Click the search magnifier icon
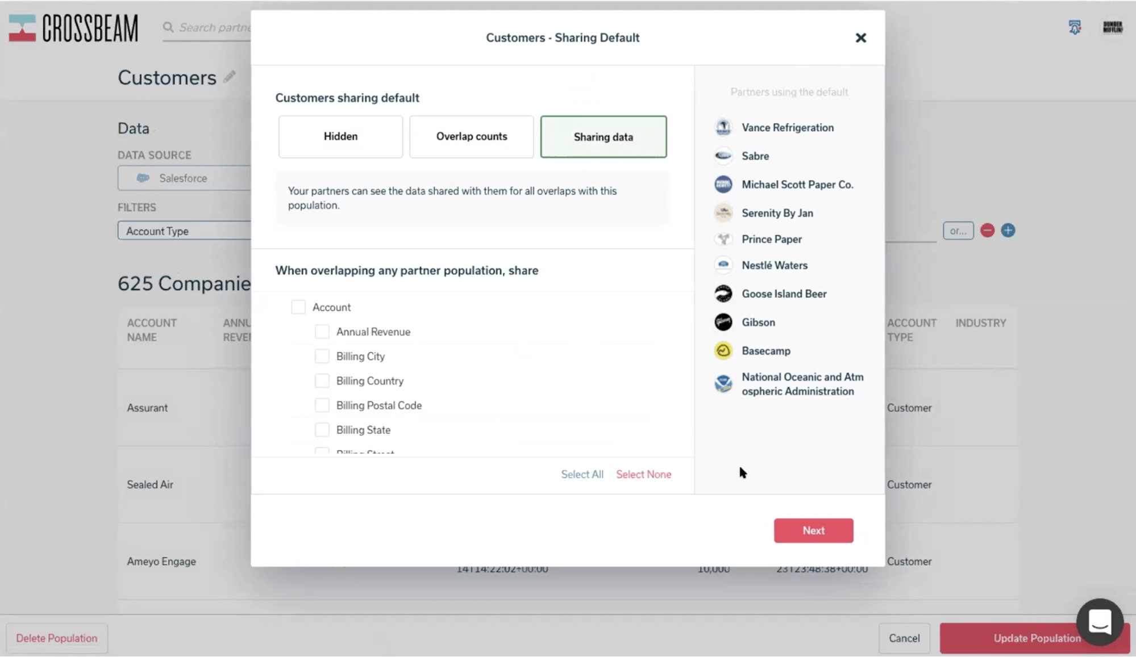This screenshot has width=1136, height=657. 168,27
